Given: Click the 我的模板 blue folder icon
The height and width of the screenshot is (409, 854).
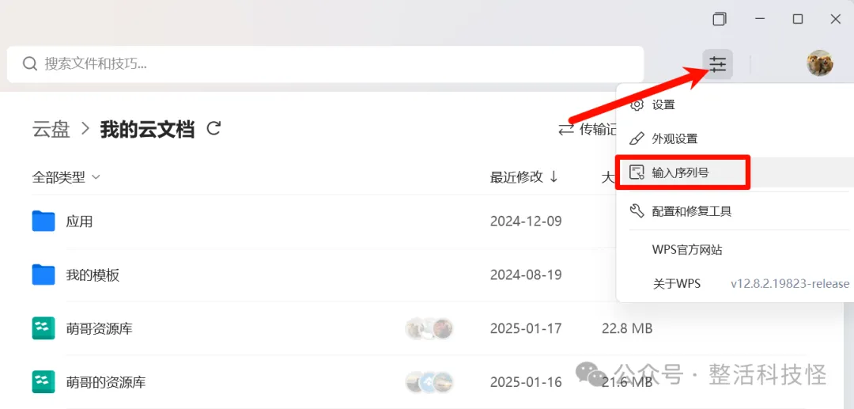Looking at the screenshot, I should click(43, 275).
